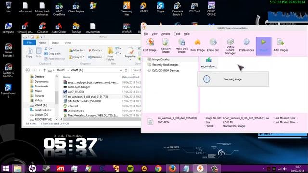Click Windows Start button

click(6, 168)
